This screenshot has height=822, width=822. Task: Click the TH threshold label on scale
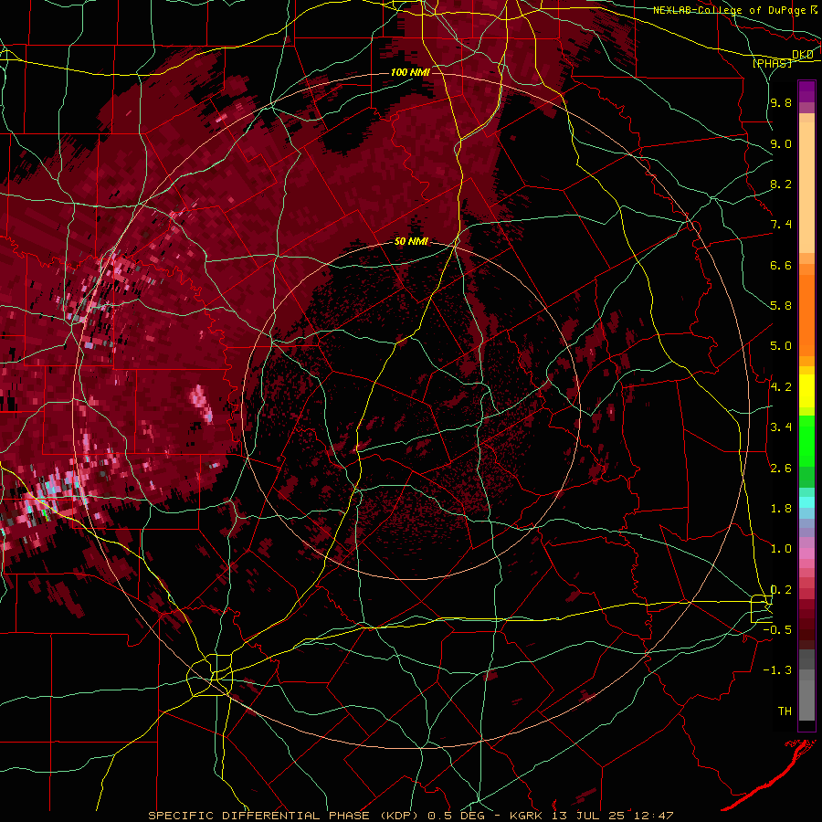pyautogui.click(x=785, y=711)
